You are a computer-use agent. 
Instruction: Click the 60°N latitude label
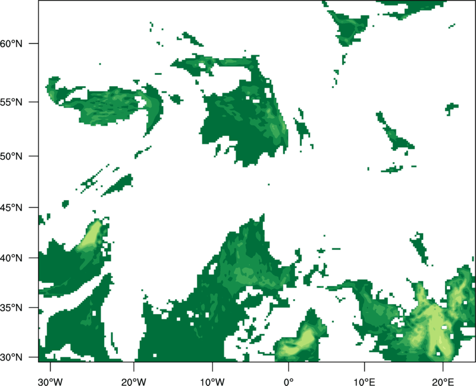pyautogui.click(x=11, y=43)
